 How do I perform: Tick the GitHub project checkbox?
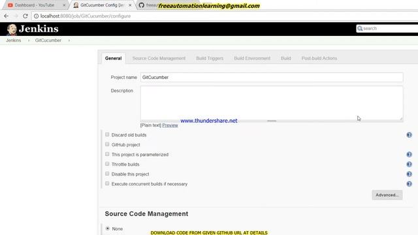(x=107, y=144)
